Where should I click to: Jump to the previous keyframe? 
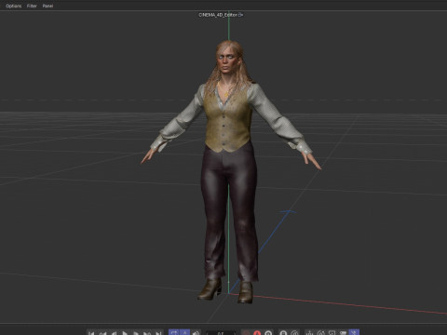pyautogui.click(x=102, y=333)
